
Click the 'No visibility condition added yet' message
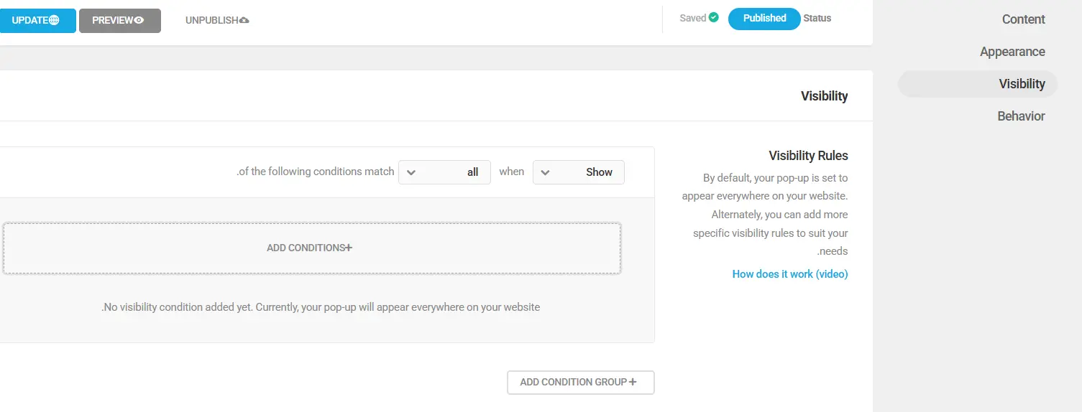tap(321, 307)
